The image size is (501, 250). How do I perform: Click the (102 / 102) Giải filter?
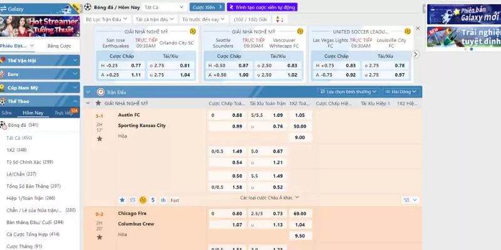point(250,19)
